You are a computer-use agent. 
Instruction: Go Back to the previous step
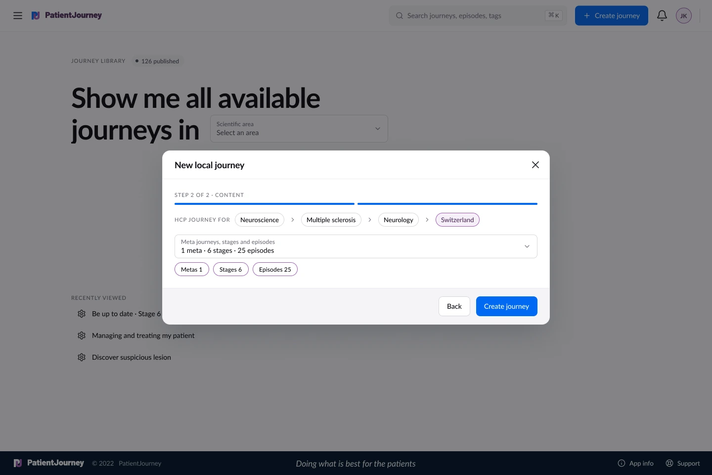(454, 306)
